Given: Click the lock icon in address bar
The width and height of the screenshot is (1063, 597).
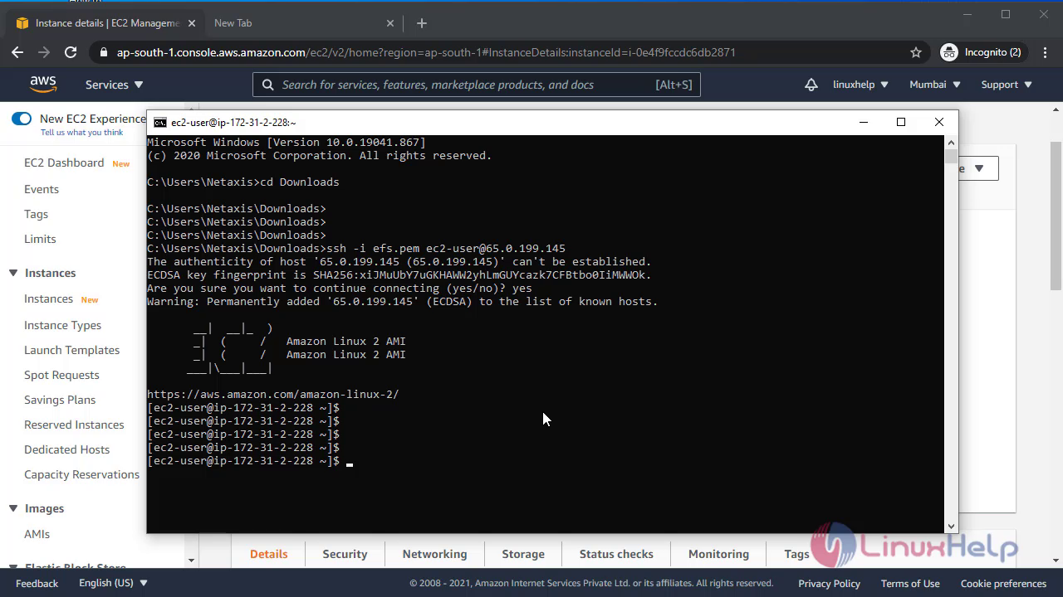Looking at the screenshot, I should 103,52.
